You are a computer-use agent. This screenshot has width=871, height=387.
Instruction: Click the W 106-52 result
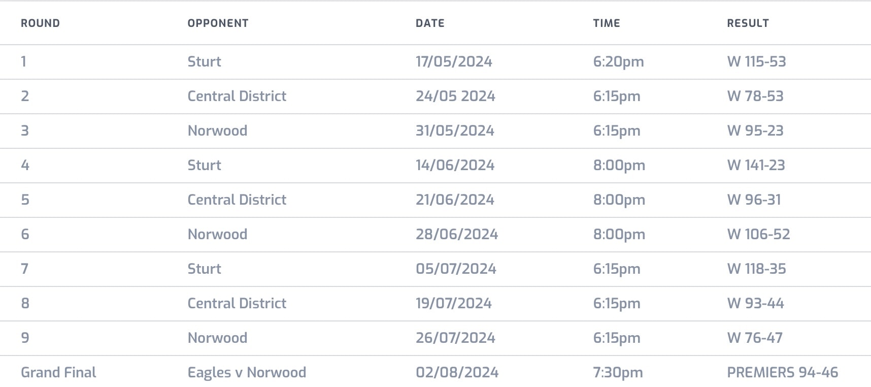pyautogui.click(x=758, y=235)
